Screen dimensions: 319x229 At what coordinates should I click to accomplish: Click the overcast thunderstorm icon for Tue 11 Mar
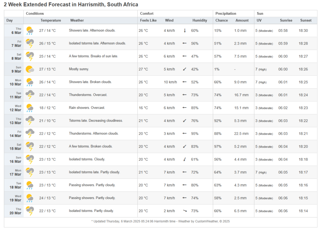pyautogui.click(x=30, y=95)
